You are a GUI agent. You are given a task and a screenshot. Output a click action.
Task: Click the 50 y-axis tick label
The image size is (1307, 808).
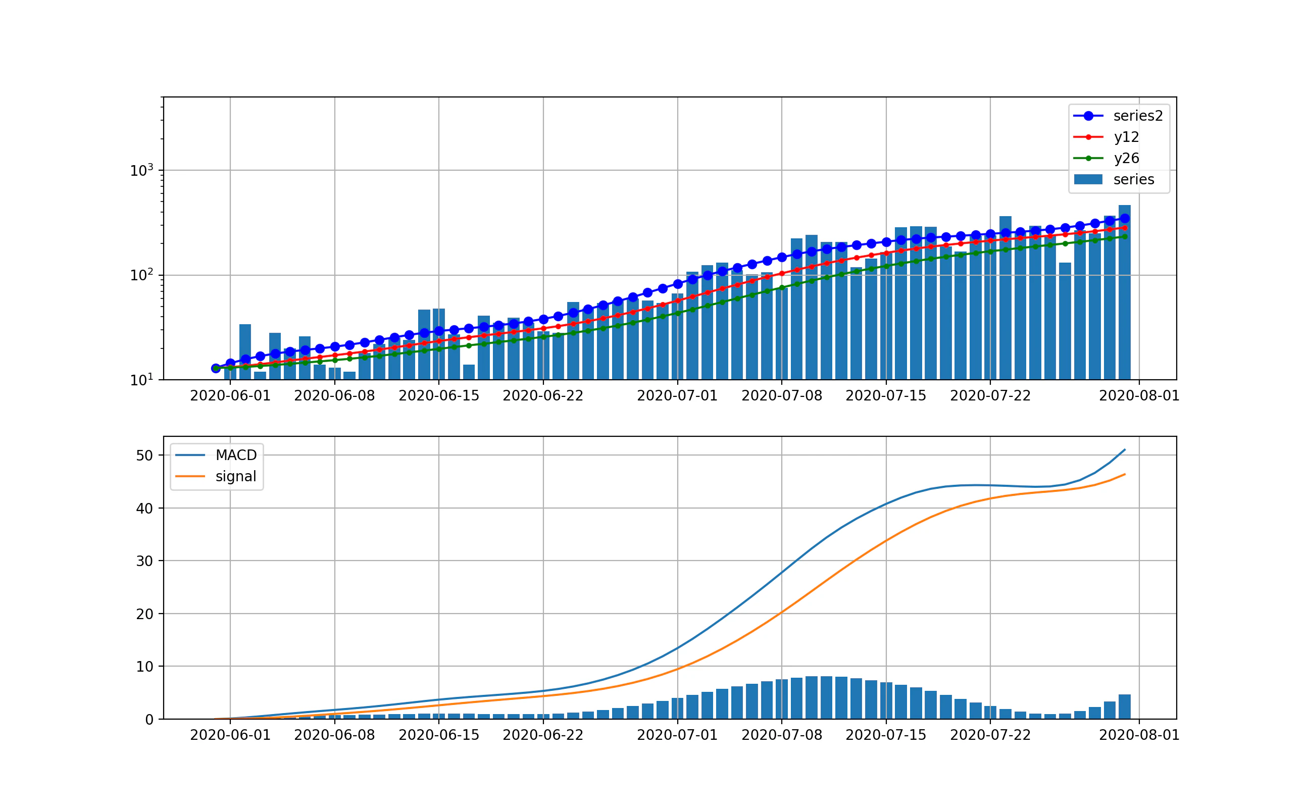(144, 456)
